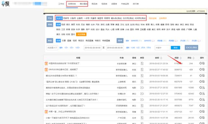This screenshot has width=208, height=124.
Task: Click the 评论数(↑) sort link
Action: [185, 41]
